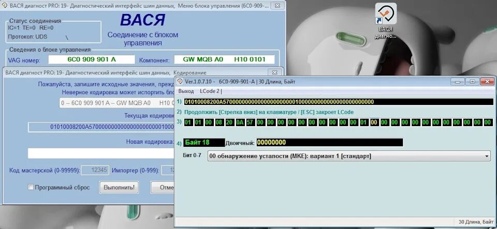Minimize the LCode window
This screenshot has width=497, height=229.
[x=458, y=82]
